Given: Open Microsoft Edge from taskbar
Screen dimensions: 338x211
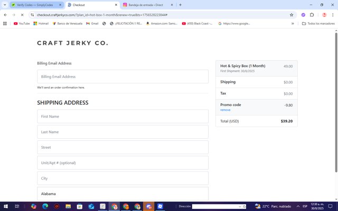Looking at the screenshot, I should tap(45, 206).
